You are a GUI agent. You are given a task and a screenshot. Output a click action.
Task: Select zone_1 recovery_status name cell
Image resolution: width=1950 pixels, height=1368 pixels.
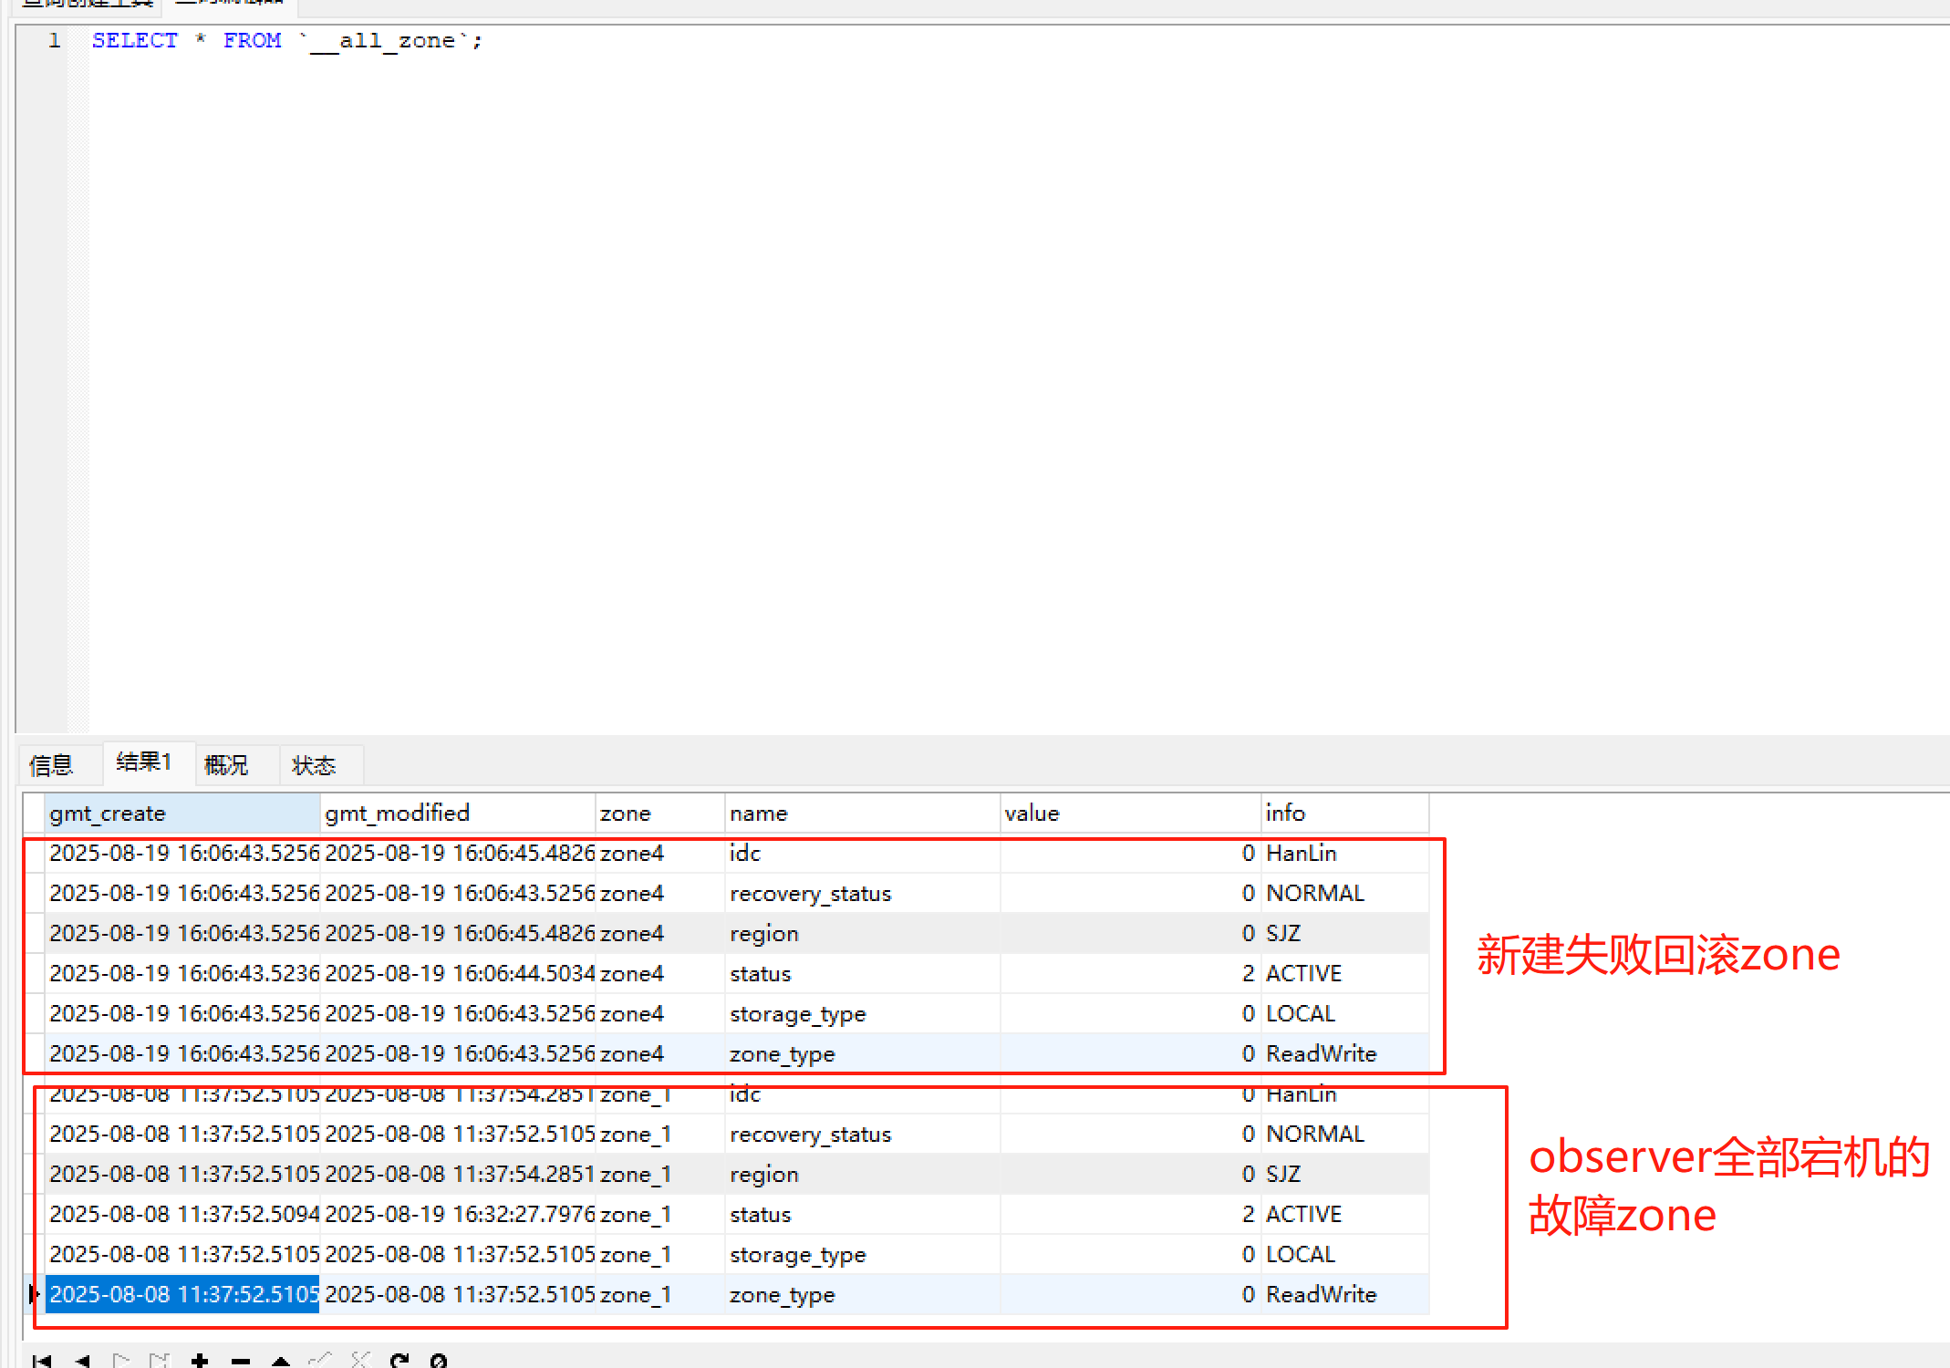[863, 1134]
